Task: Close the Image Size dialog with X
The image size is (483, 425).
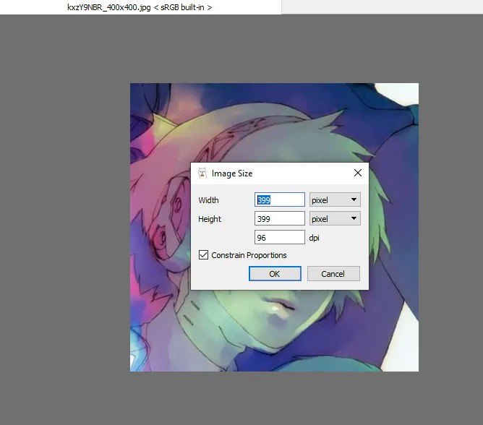Action: (x=358, y=173)
